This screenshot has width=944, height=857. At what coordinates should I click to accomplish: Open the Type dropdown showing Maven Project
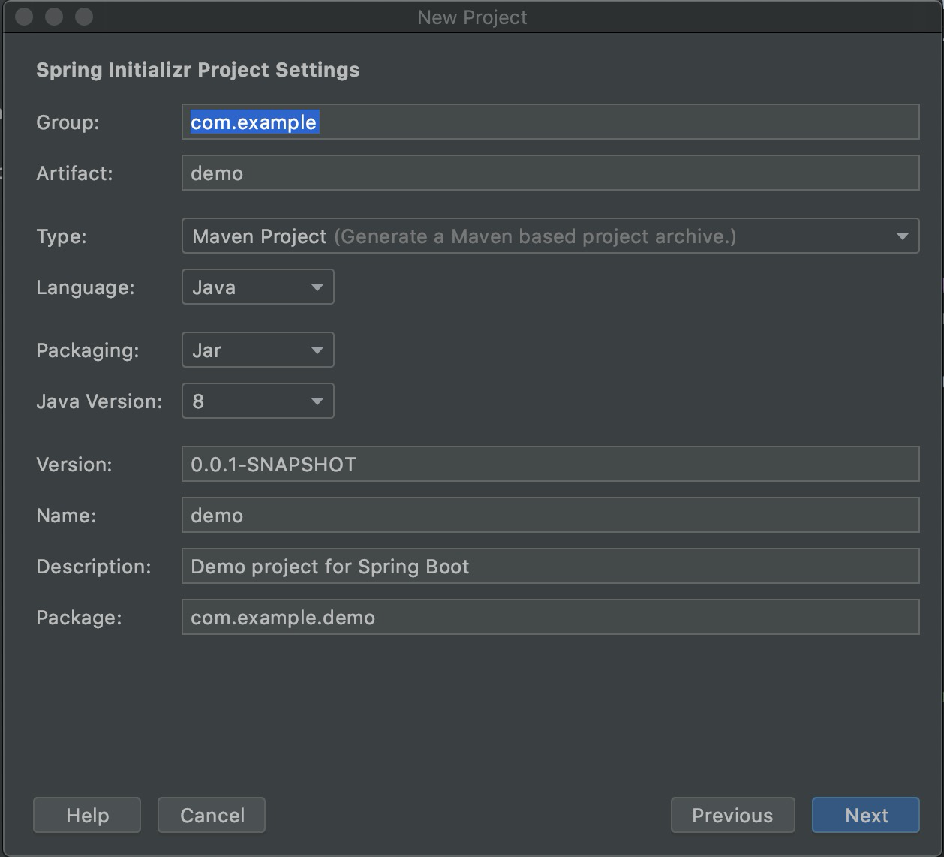coord(550,236)
